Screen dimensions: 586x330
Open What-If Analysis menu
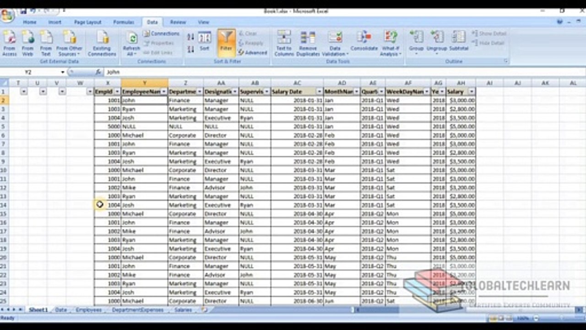(391, 44)
